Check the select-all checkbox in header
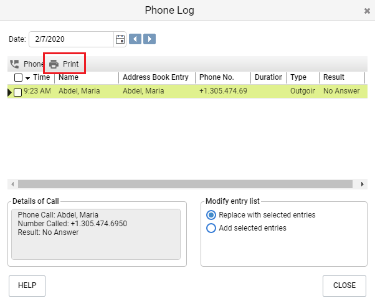Viewport: 375px width, 301px height. (x=19, y=77)
